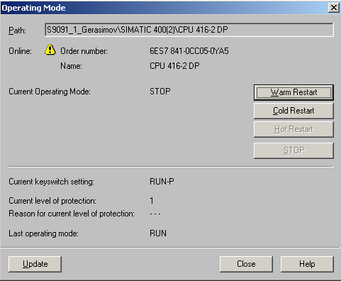
Task: Click the 'Current Operating Mode:' label
Action: (x=50, y=92)
